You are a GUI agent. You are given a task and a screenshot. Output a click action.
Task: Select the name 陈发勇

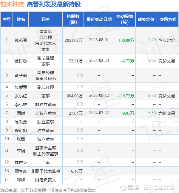click(21, 122)
